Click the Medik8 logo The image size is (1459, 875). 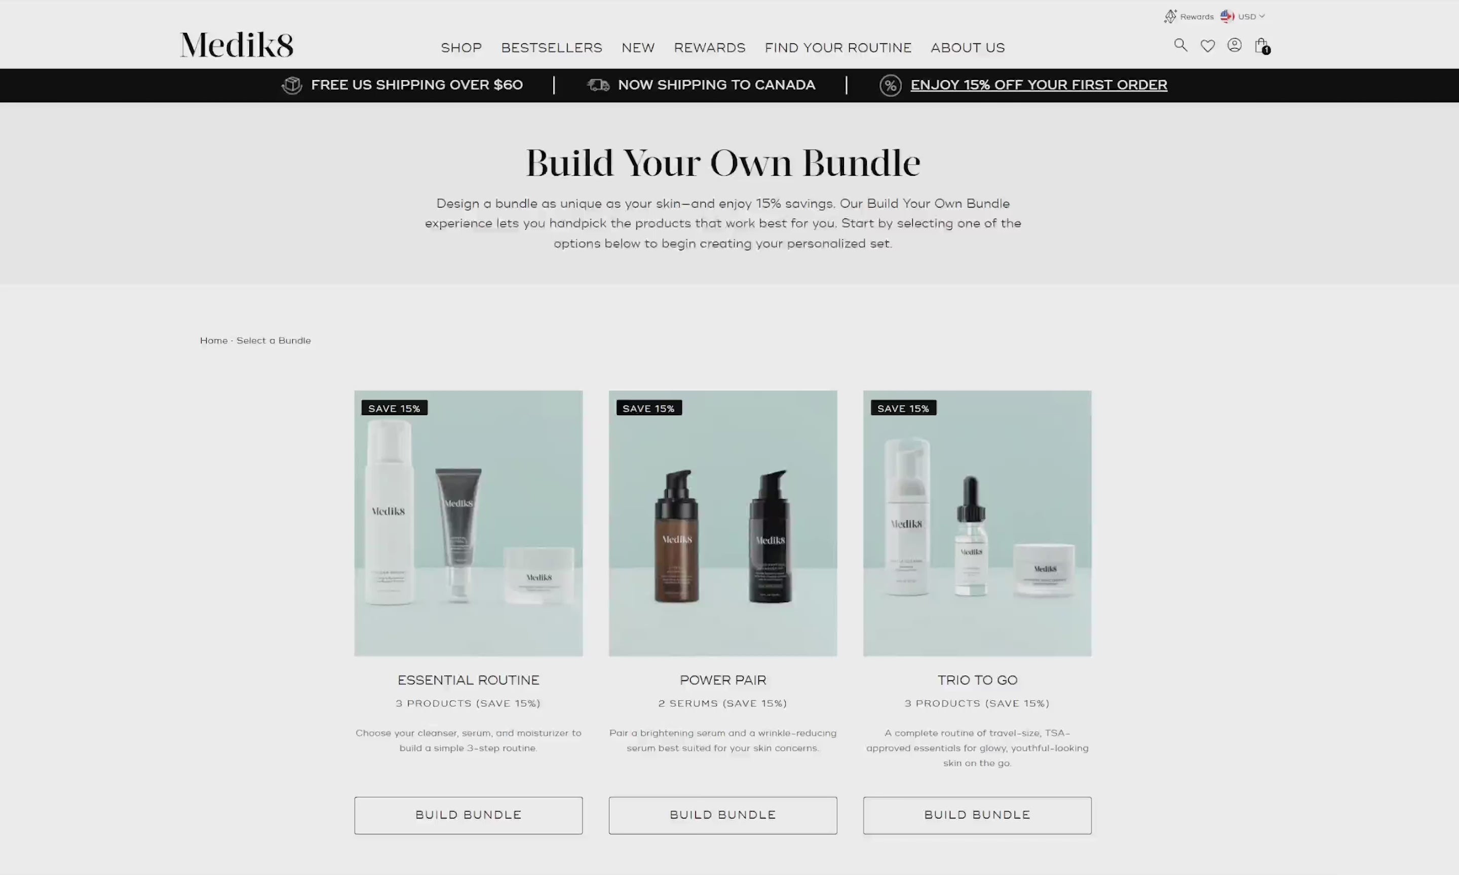pos(237,45)
